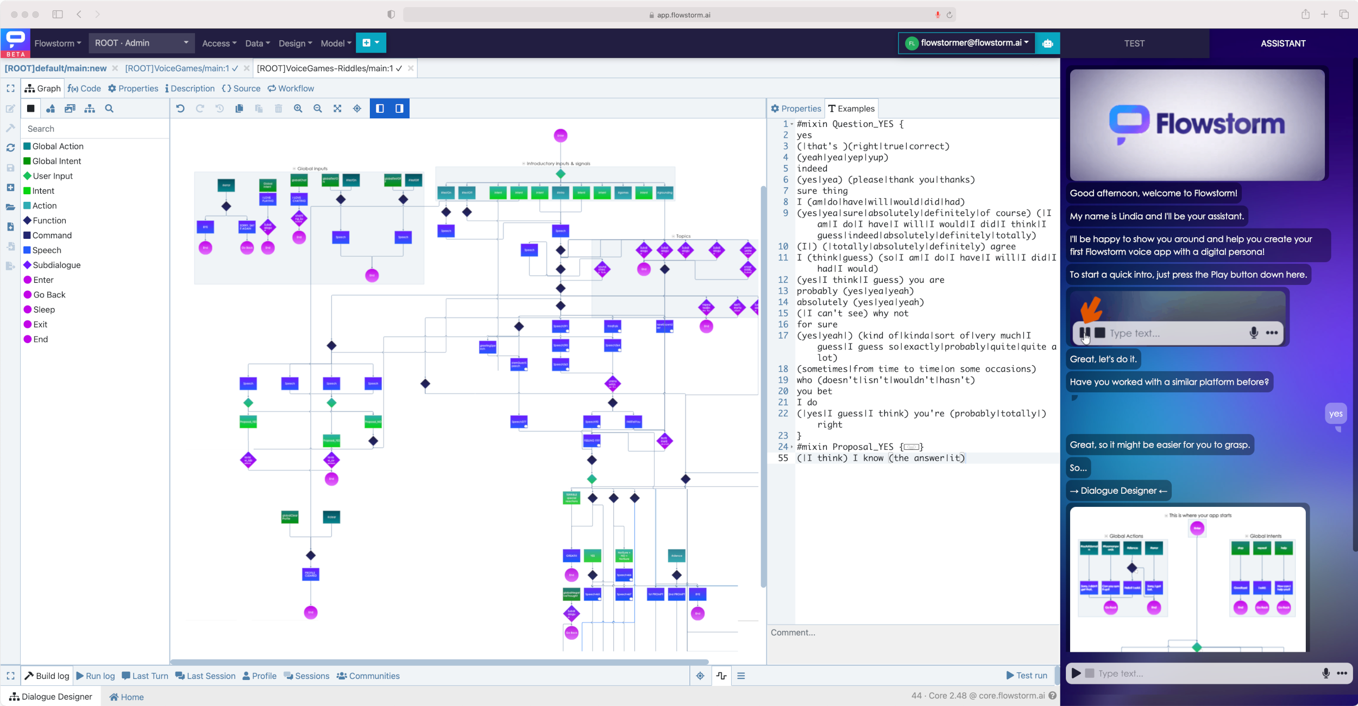
Task: Open the Flowstorm dropdown menu
Action: tap(58, 43)
